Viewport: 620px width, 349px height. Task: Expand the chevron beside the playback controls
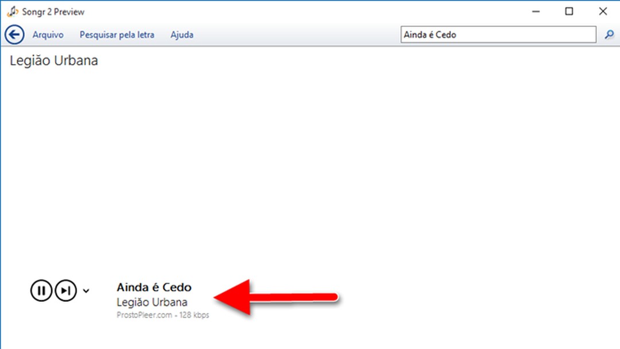click(86, 291)
